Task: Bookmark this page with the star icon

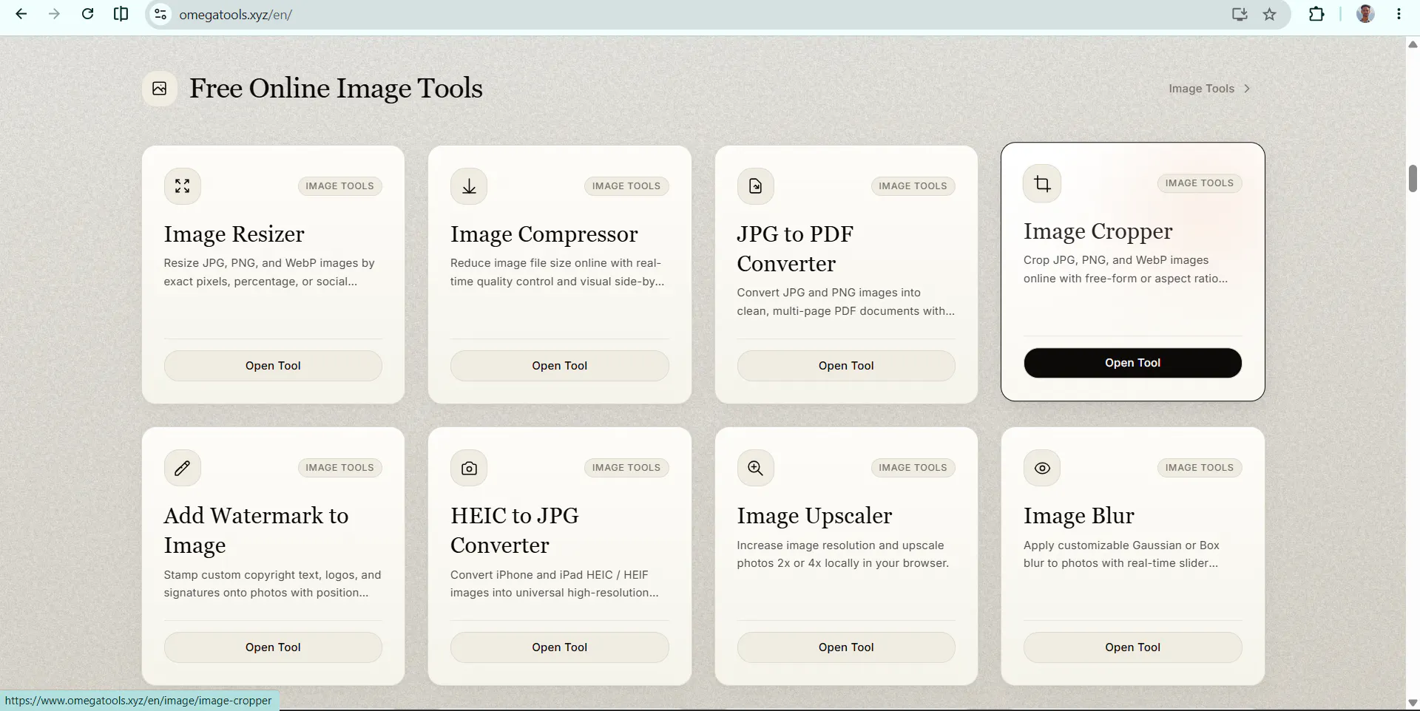Action: tap(1269, 14)
